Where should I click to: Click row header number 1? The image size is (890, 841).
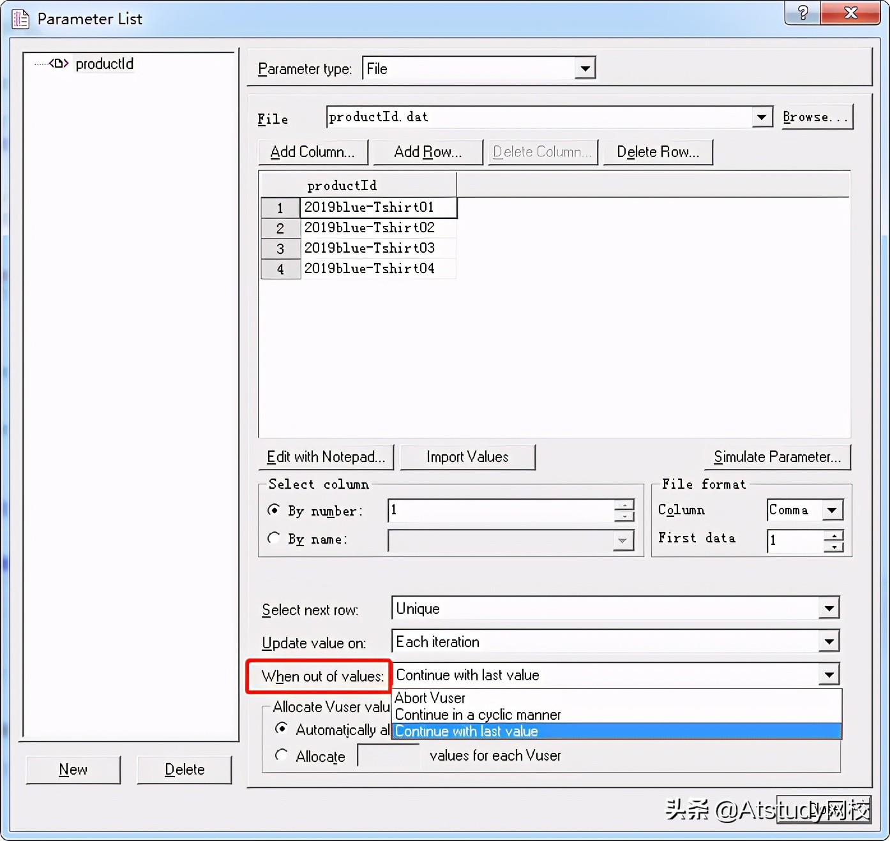coord(280,208)
